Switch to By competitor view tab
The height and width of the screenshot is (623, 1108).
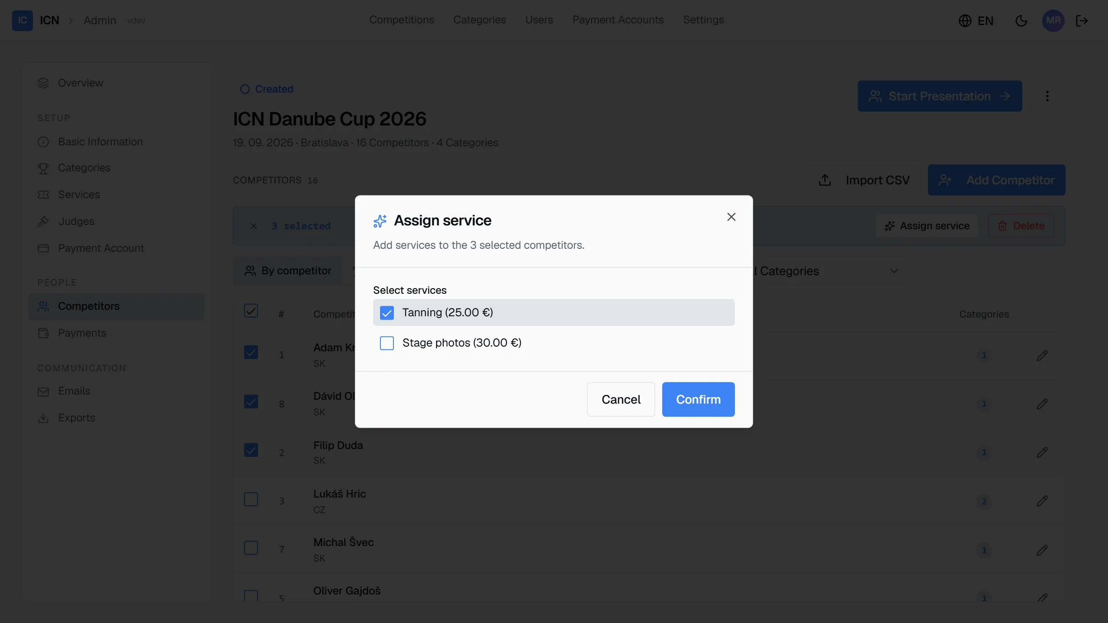(x=288, y=271)
